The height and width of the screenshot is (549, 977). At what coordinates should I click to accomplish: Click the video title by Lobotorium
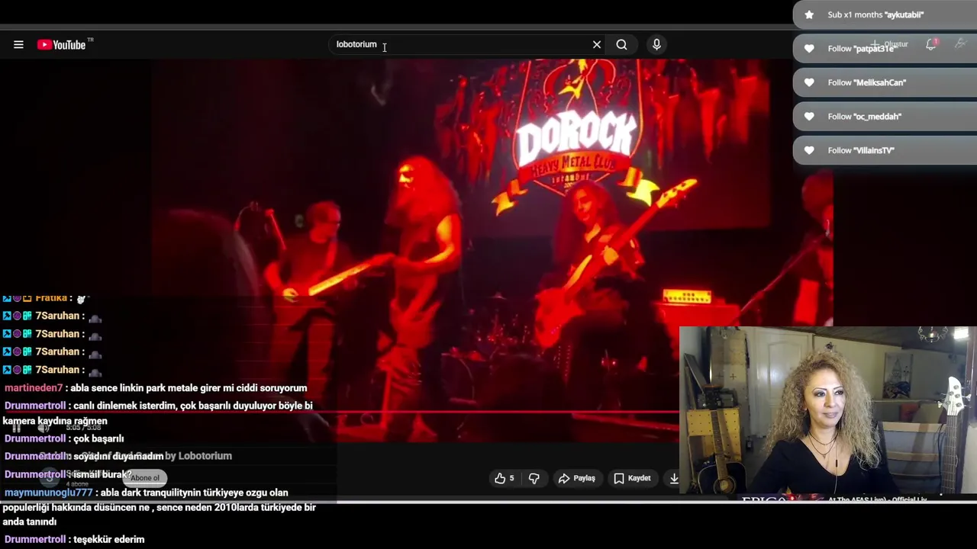(137, 456)
